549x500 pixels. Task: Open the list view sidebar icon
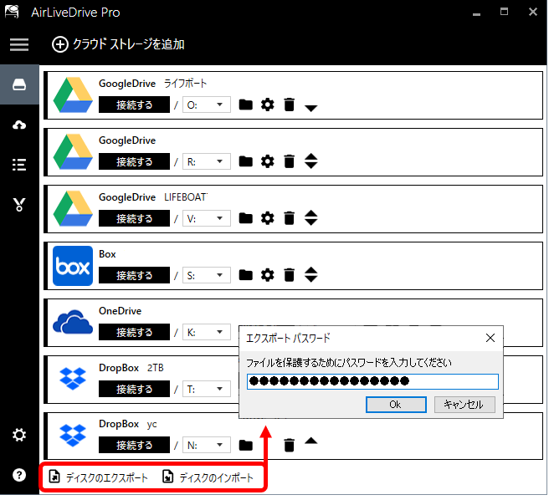tap(19, 165)
